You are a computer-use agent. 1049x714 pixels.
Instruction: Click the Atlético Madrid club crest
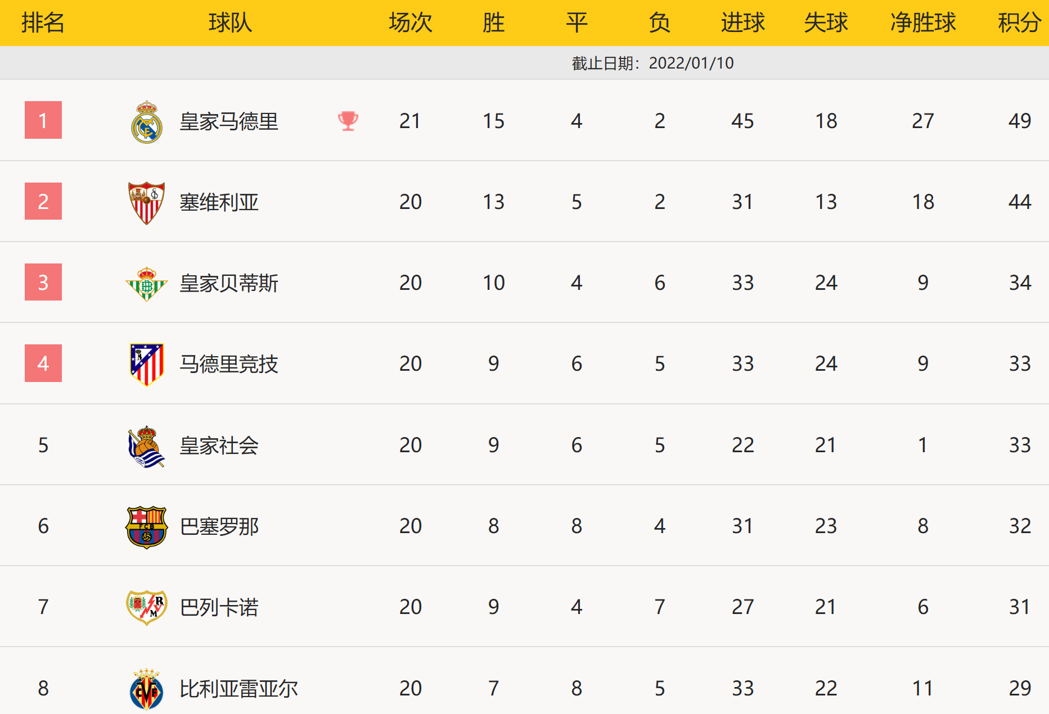[x=147, y=364]
